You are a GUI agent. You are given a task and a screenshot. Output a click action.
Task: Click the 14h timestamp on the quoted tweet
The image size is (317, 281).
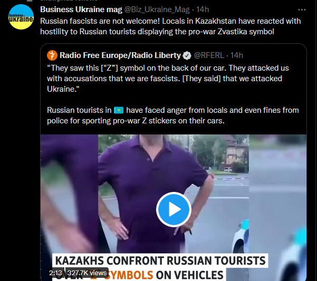237,55
